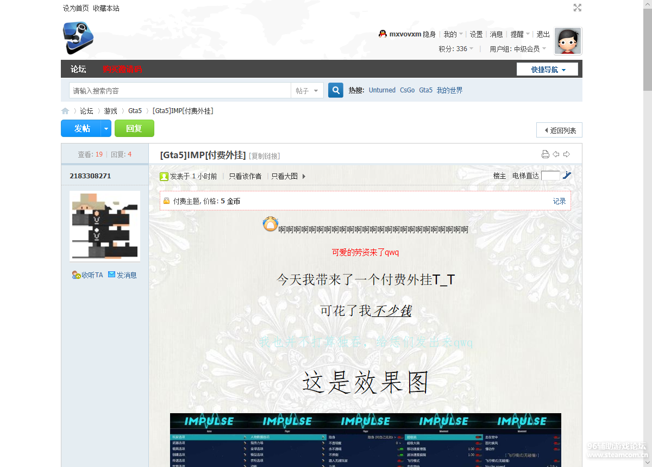Click the print icon in the thread header

pyautogui.click(x=546, y=154)
